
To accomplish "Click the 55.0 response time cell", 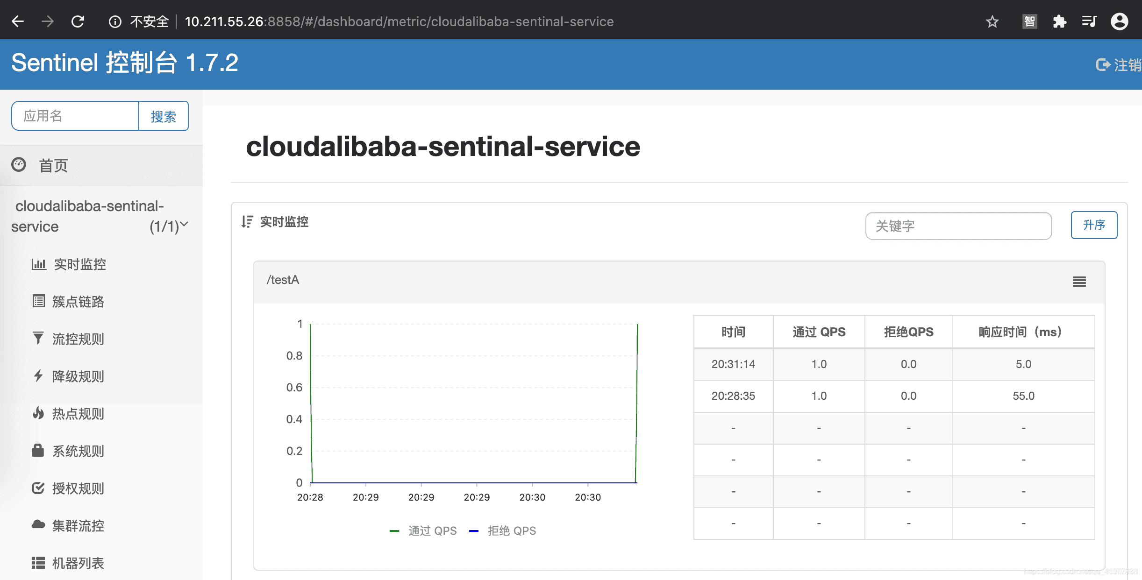I will pos(1023,396).
